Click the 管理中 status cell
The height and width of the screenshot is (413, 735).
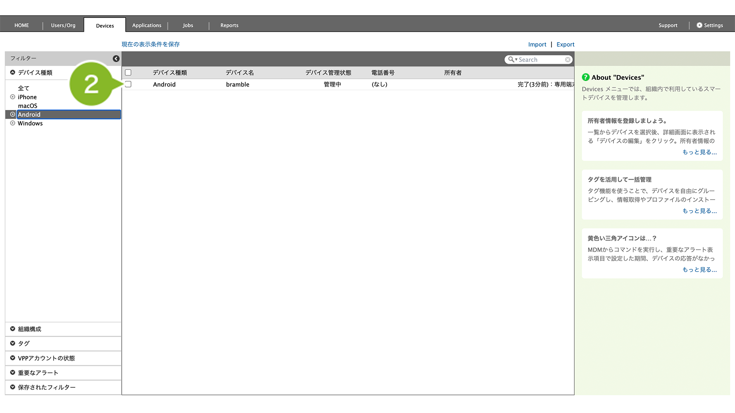(332, 84)
